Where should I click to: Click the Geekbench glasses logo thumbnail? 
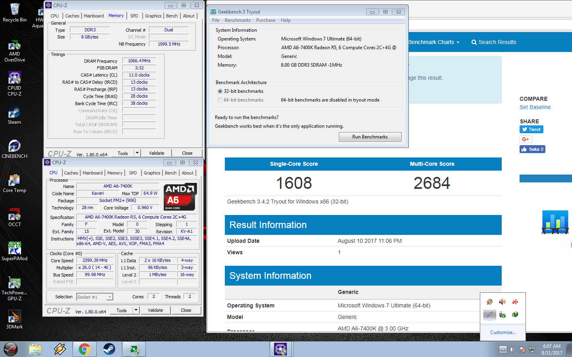coord(555,222)
